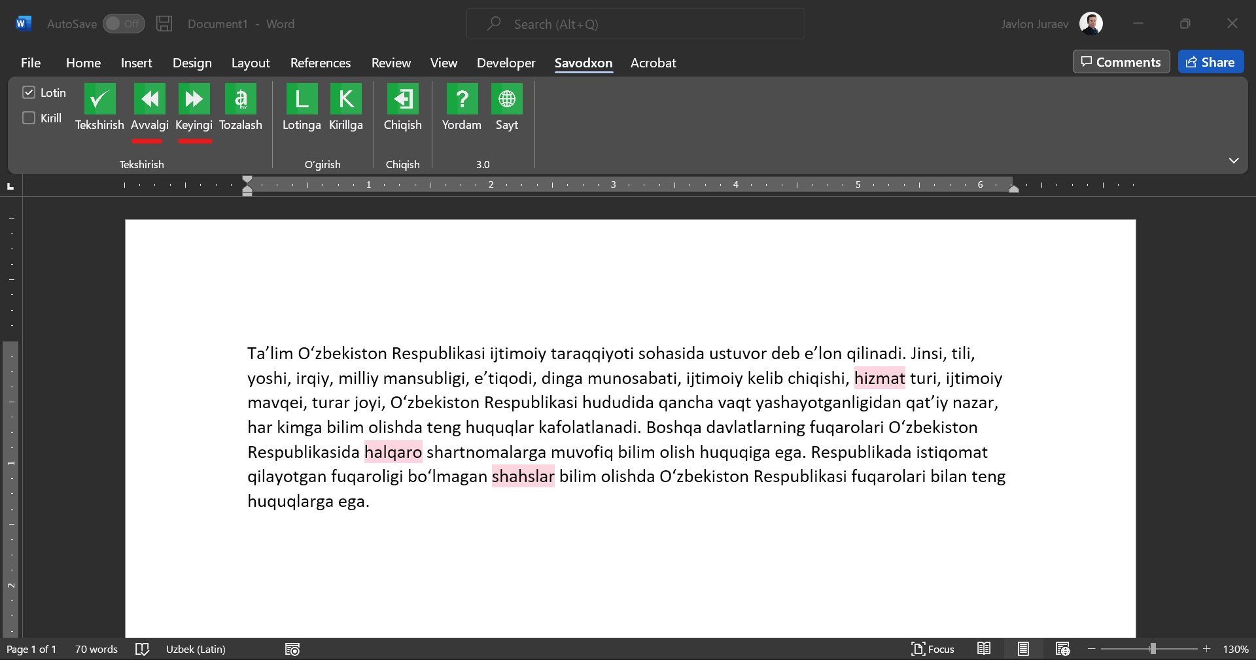Clear highlights using Tozalash icon

(x=240, y=99)
